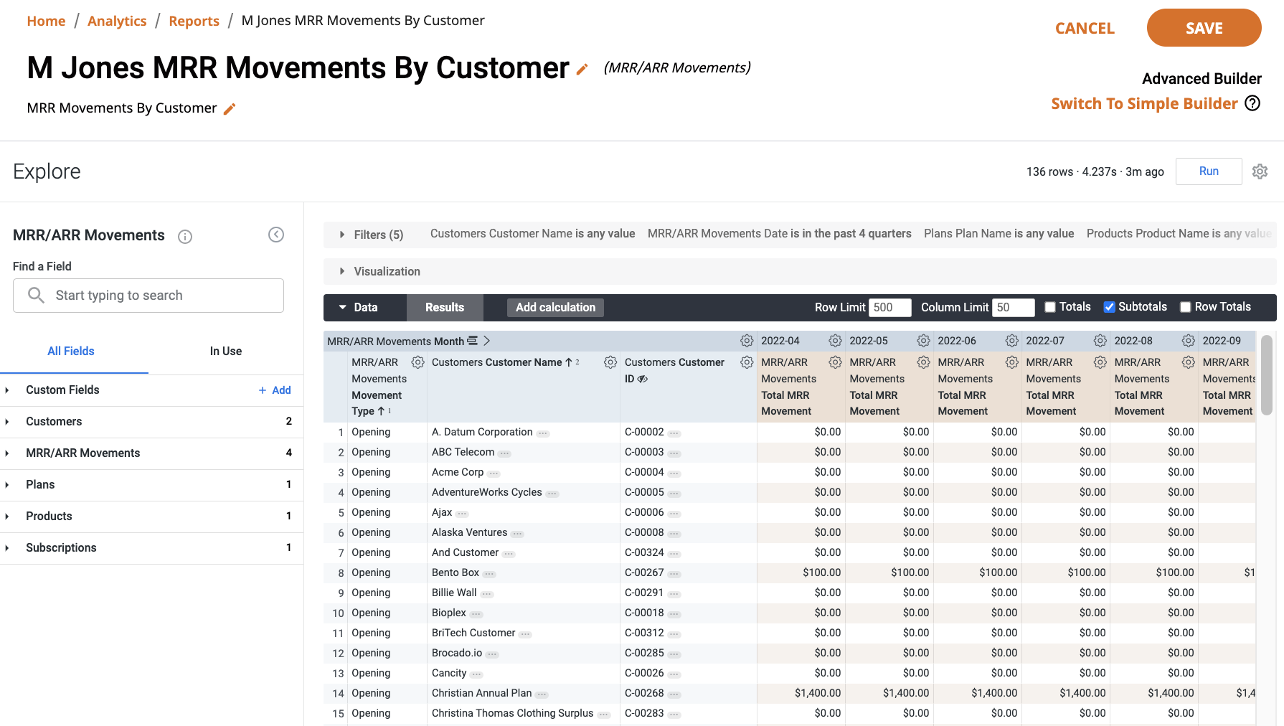Go to Analytics breadcrumb
The height and width of the screenshot is (726, 1284).
click(x=117, y=21)
